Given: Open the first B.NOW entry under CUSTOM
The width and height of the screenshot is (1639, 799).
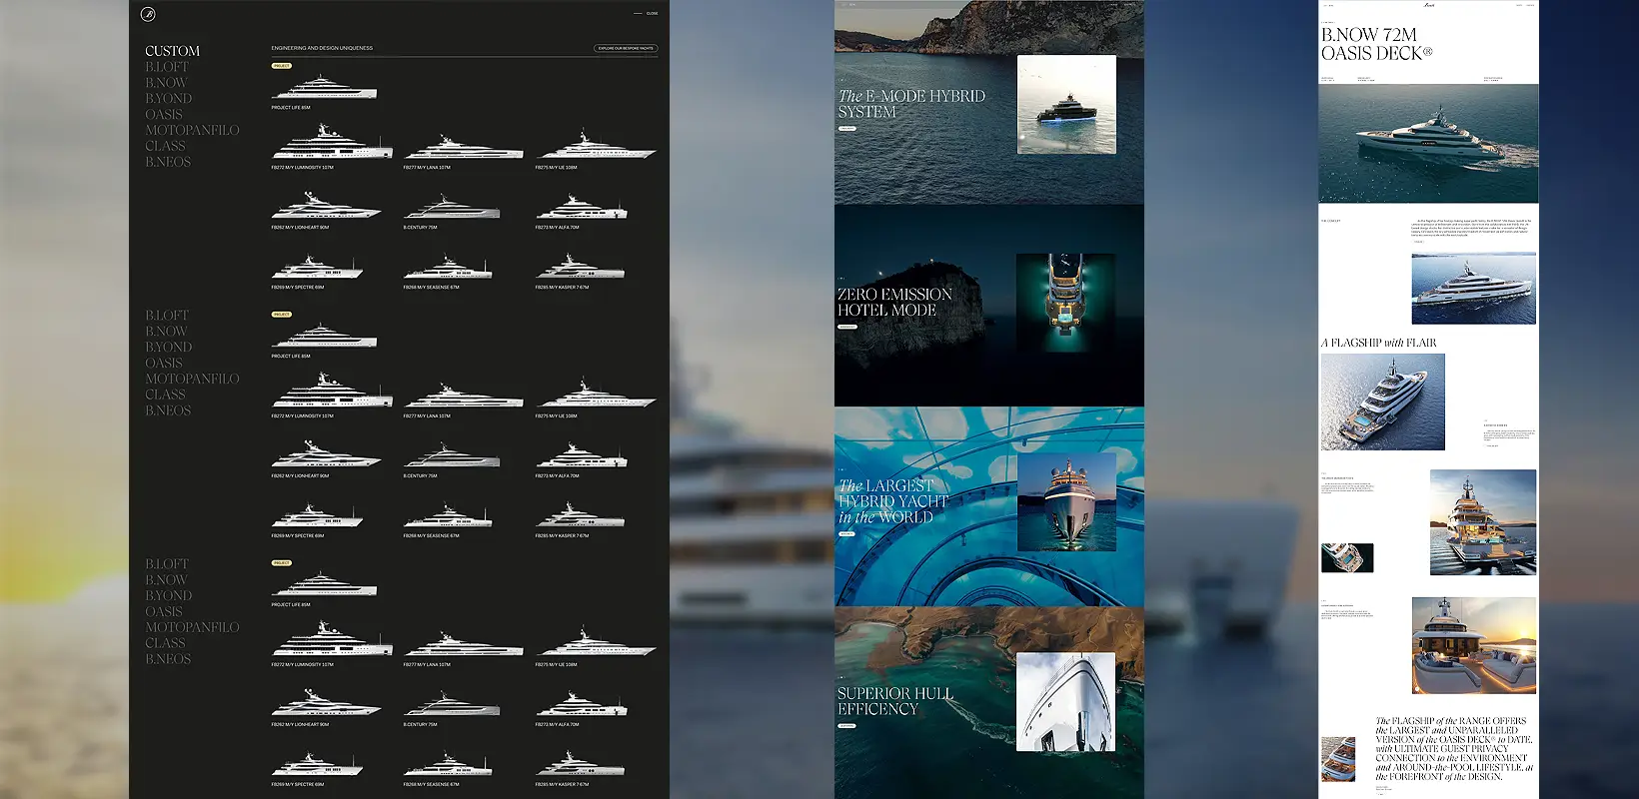Looking at the screenshot, I should click(166, 83).
